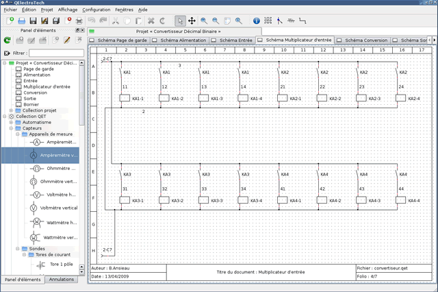
Task: Open diagram properties info icon
Action: (257, 21)
